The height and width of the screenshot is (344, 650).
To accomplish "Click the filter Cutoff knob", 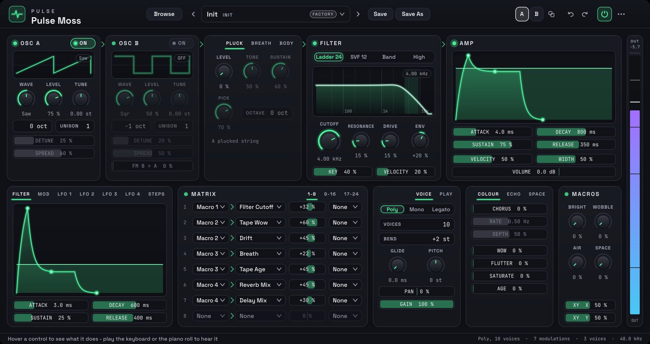I will [x=329, y=140].
